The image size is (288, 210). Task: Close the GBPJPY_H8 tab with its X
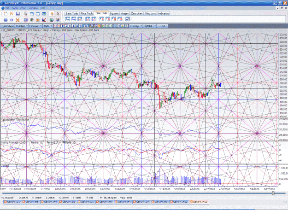click(24, 202)
